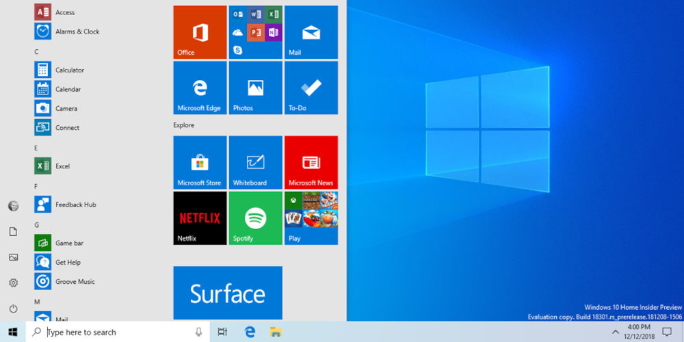Open the Play games folder tile

(x=311, y=218)
